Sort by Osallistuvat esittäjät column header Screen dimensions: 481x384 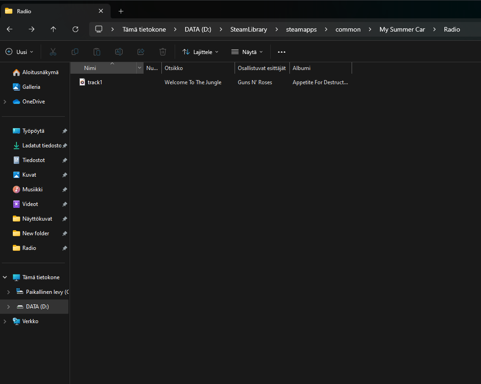pyautogui.click(x=262, y=68)
